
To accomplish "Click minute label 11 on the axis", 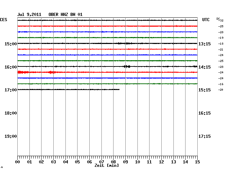I will coord(149,162).
